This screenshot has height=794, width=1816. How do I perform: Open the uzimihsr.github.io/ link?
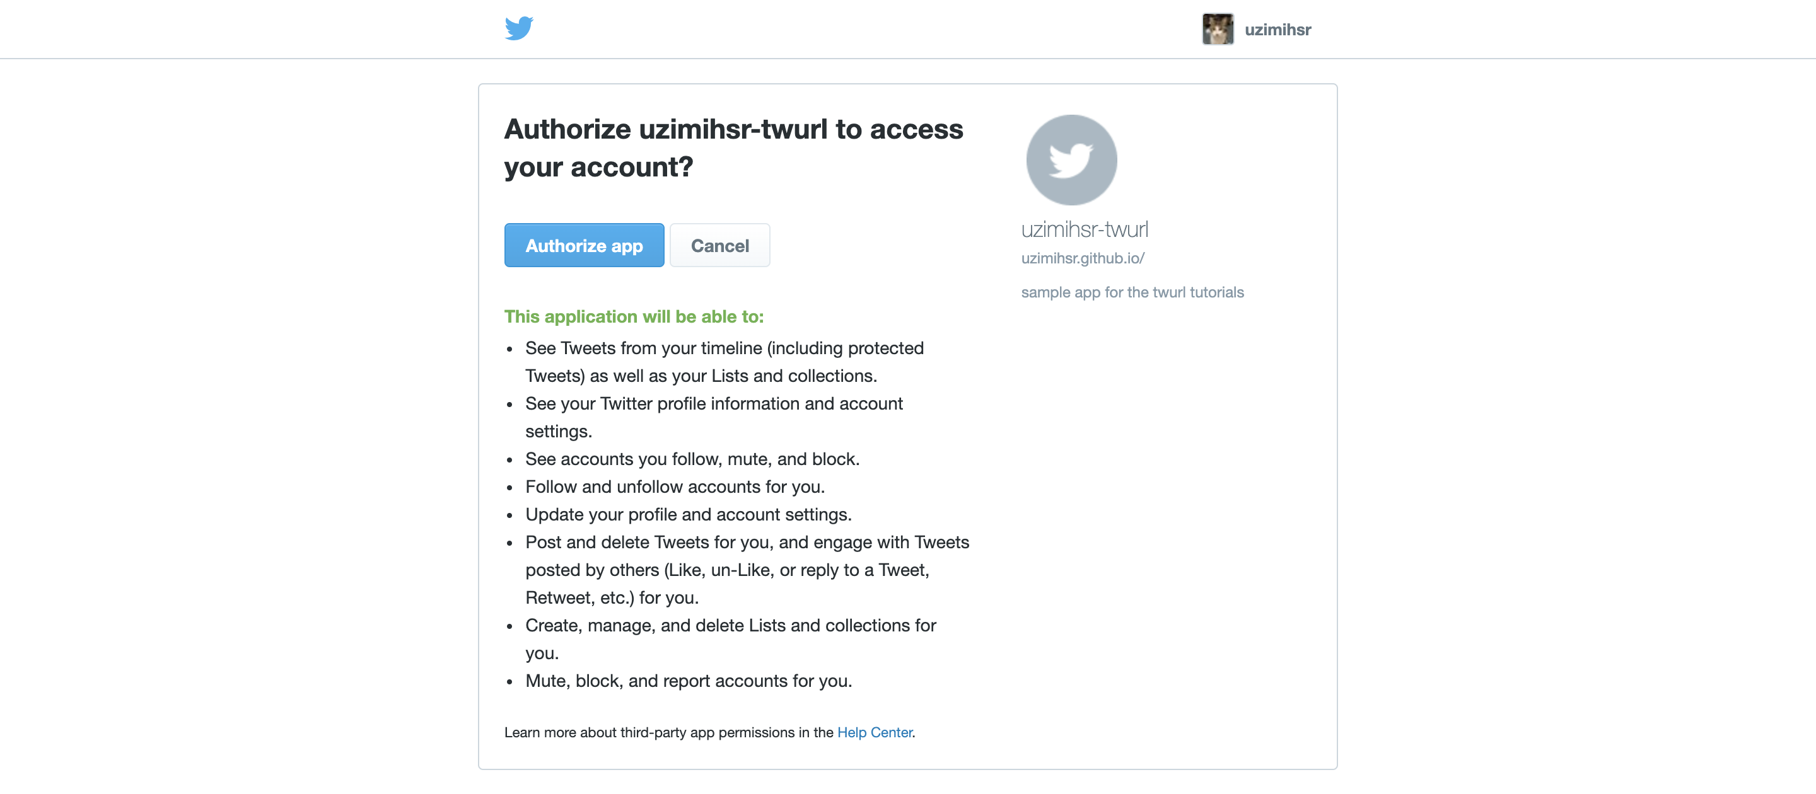point(1082,258)
